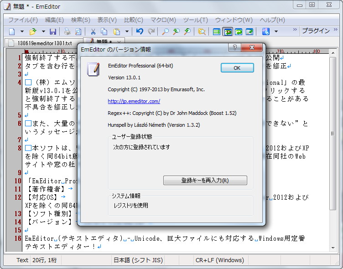Close the version info dialog
This screenshot has width=343, height=269.
pyautogui.click(x=252, y=47)
